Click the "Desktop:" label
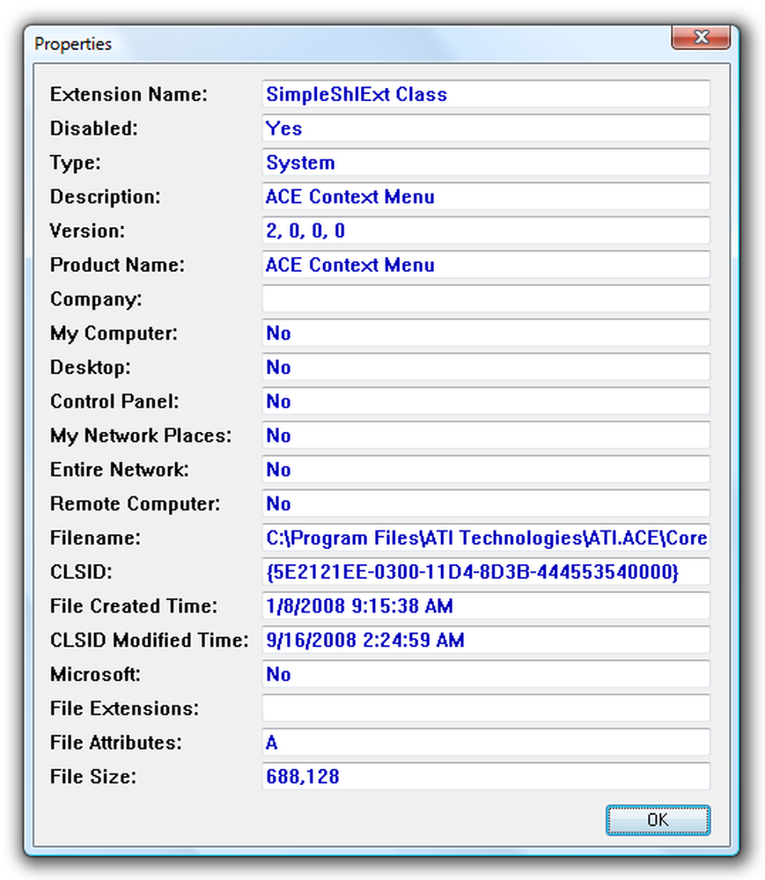 (91, 367)
